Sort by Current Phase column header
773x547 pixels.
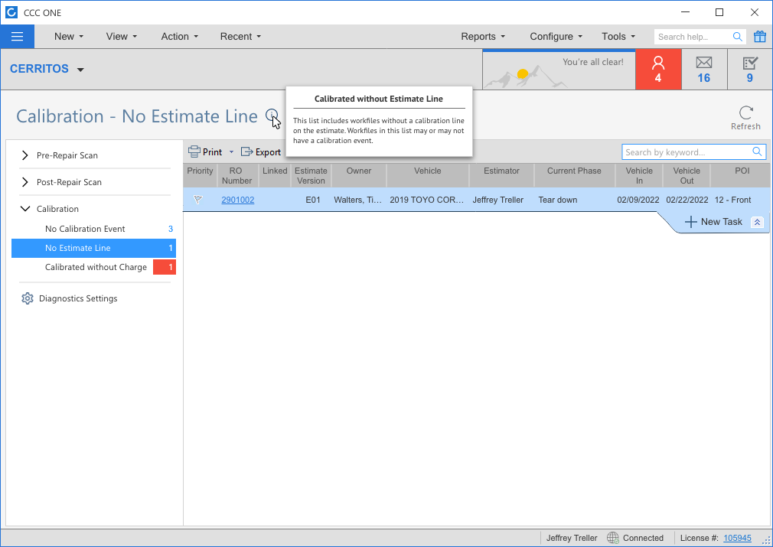574,175
